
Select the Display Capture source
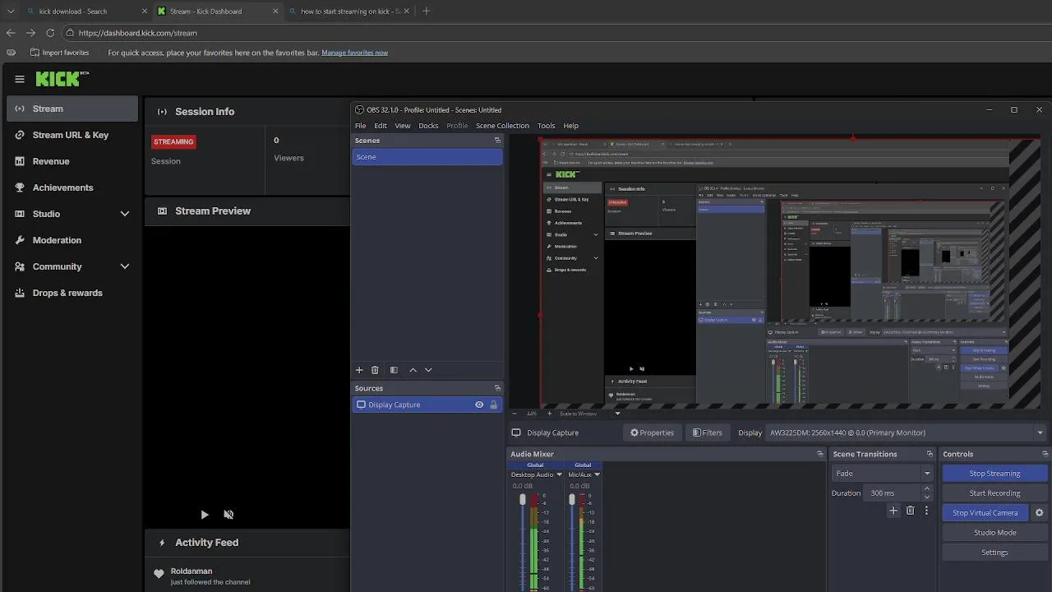pyautogui.click(x=427, y=405)
